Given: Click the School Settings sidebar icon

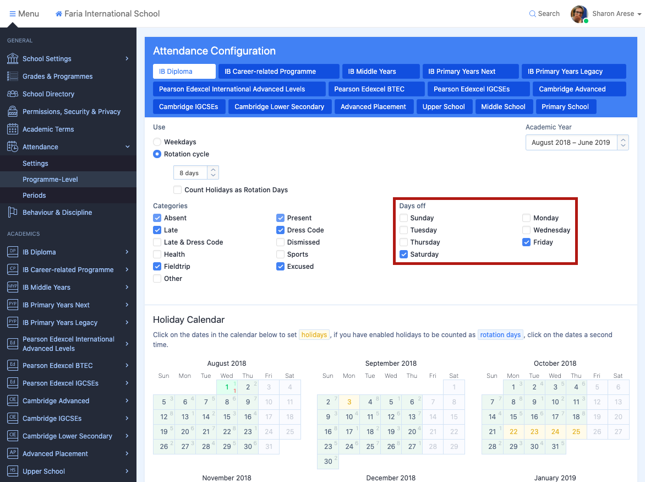Looking at the screenshot, I should click(x=12, y=59).
